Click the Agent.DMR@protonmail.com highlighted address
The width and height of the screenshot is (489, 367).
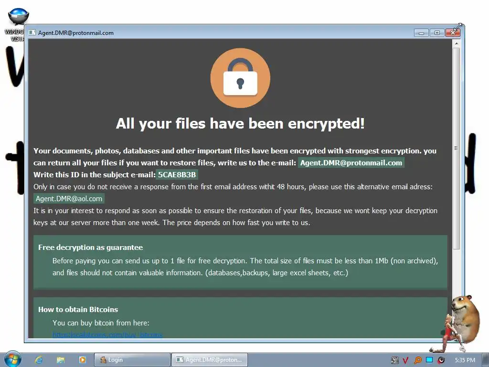pyautogui.click(x=351, y=162)
